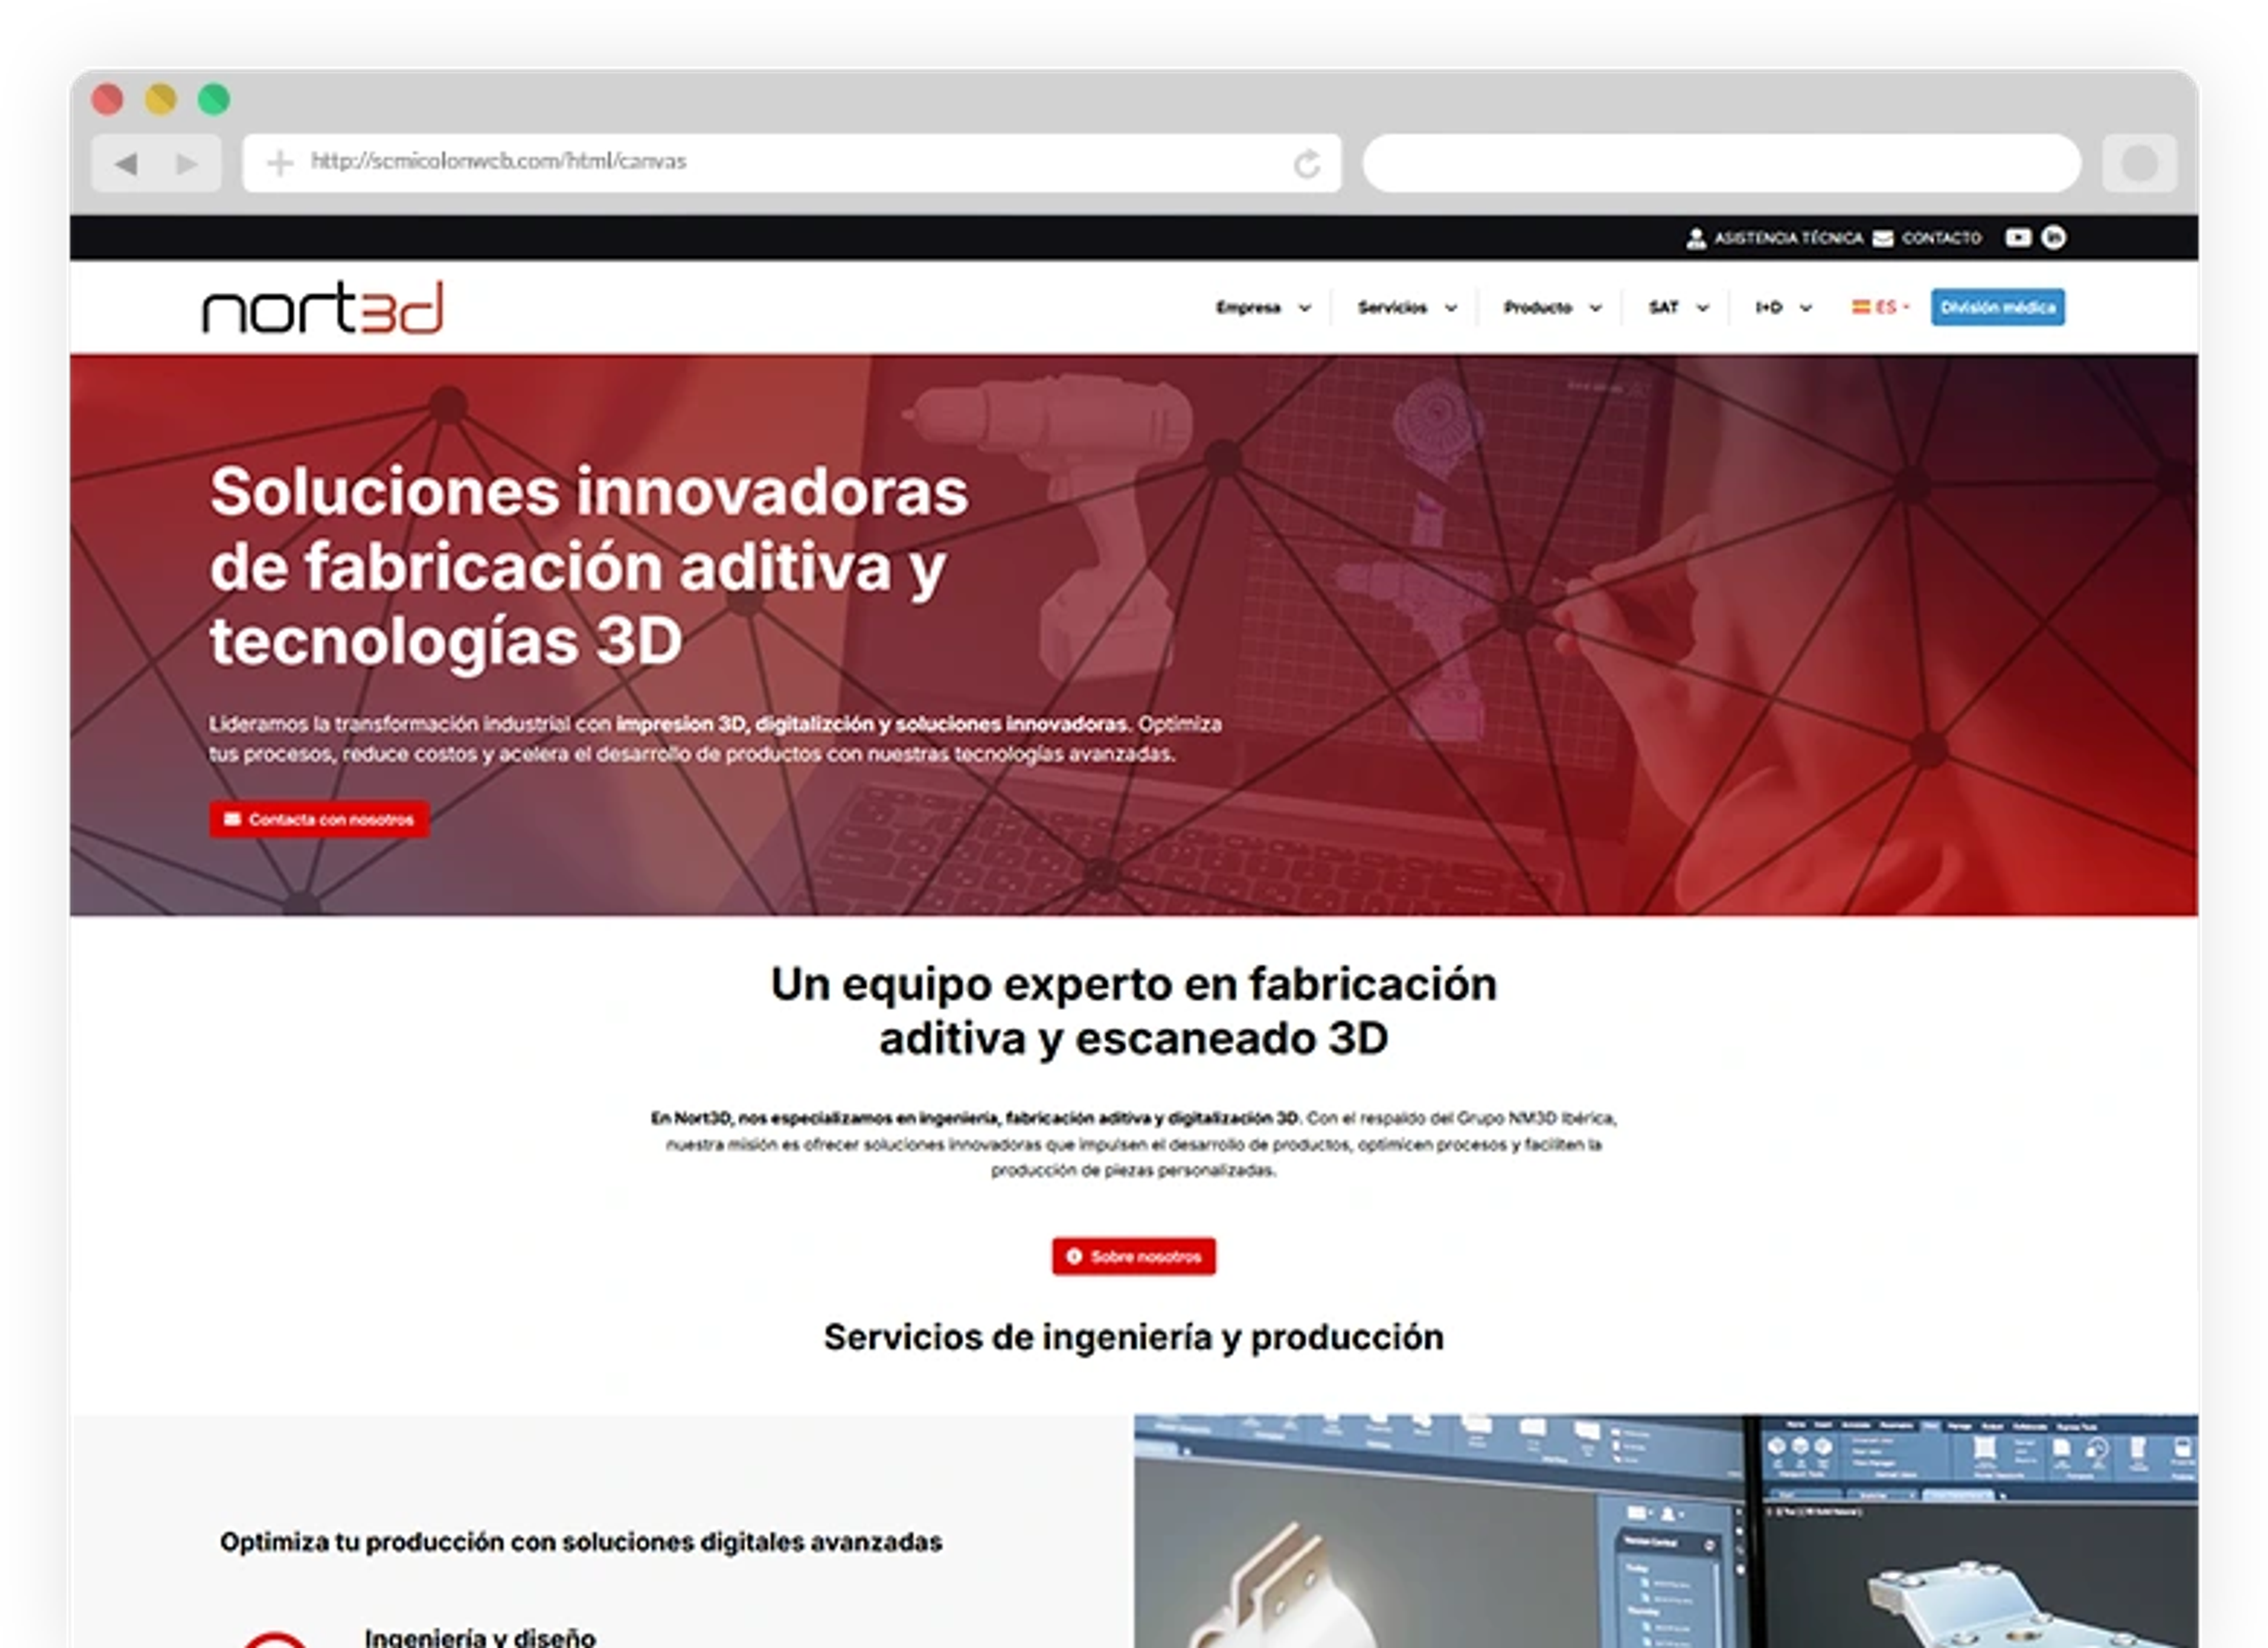Viewport: 2268px width, 1648px height.
Task: Reload the page with refresh icon
Action: pyautogui.click(x=1307, y=163)
